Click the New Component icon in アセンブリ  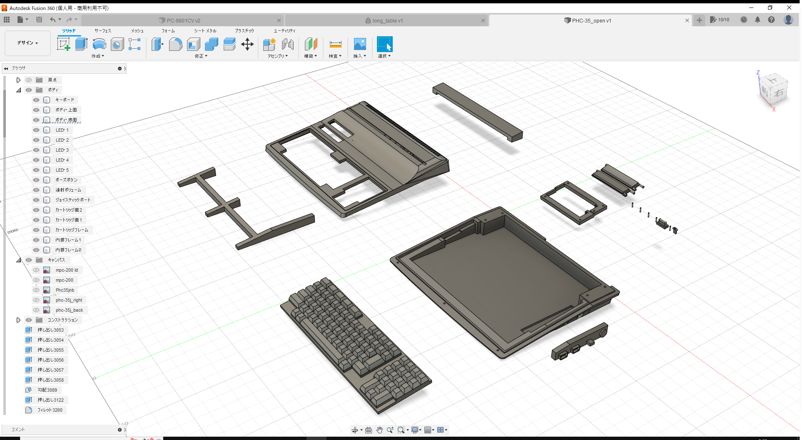click(x=269, y=44)
